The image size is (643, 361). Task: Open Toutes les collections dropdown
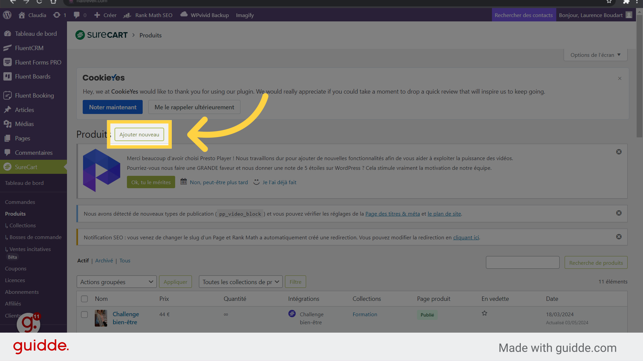tap(240, 282)
